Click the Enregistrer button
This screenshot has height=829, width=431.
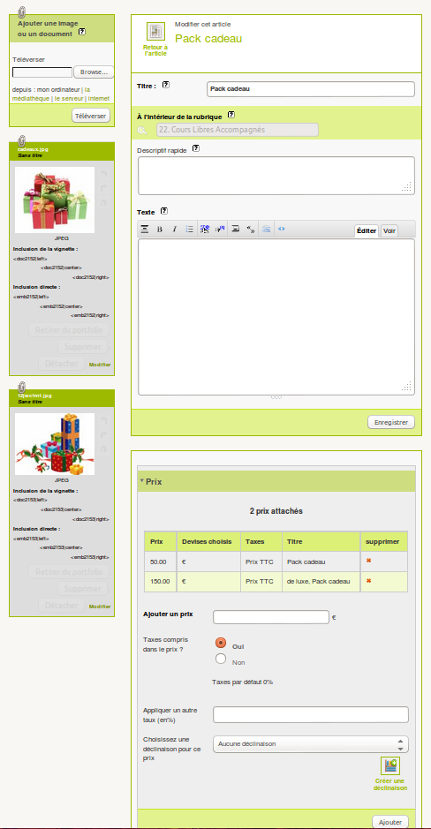pos(390,422)
